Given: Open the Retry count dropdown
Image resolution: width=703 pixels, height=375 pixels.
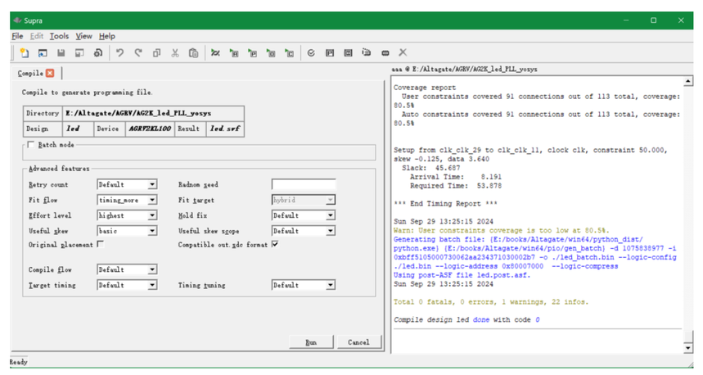Looking at the screenshot, I should [x=128, y=184].
